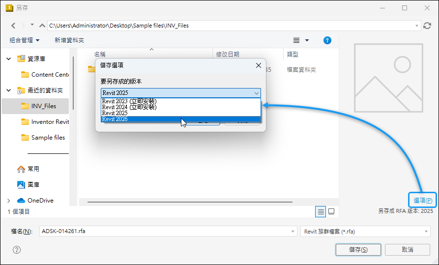Click the help question mark icon at bottom left
Image resolution: width=439 pixels, height=265 pixels.
pyautogui.click(x=17, y=250)
